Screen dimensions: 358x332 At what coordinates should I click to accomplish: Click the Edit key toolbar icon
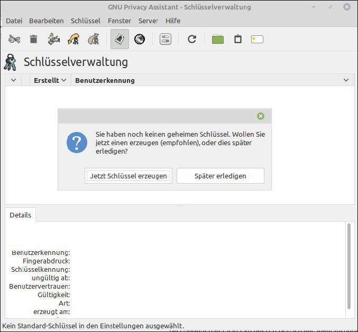14,39
